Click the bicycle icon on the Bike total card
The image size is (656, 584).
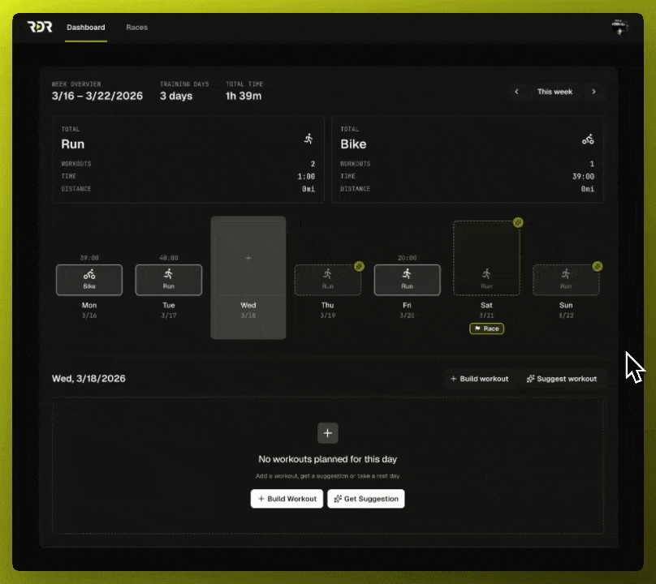(588, 138)
